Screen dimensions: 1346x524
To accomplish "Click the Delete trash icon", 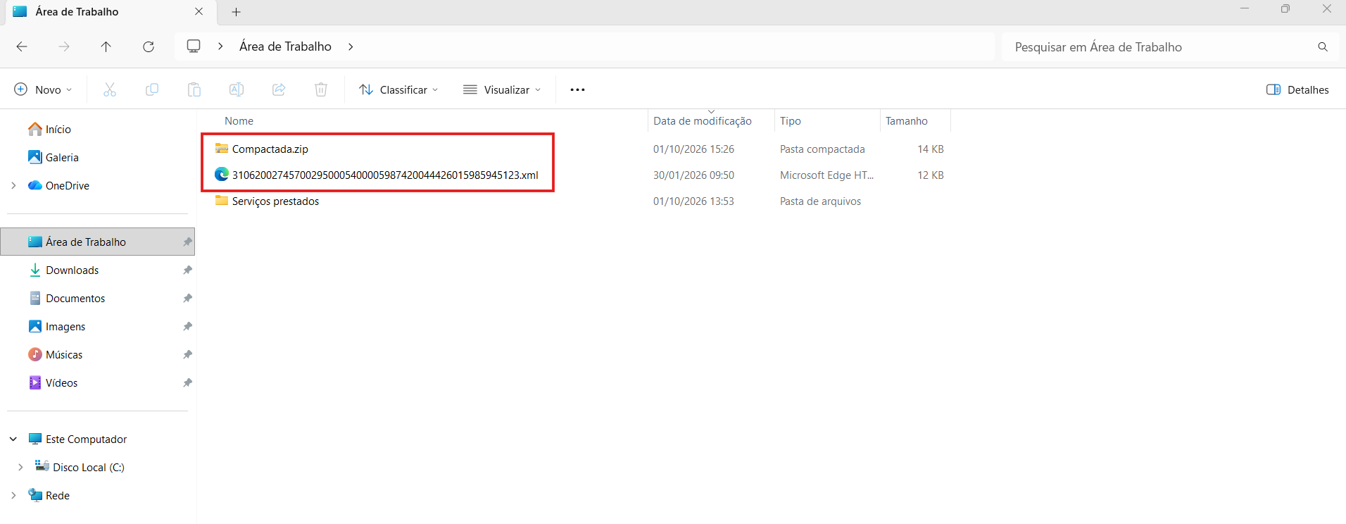I will click(321, 89).
